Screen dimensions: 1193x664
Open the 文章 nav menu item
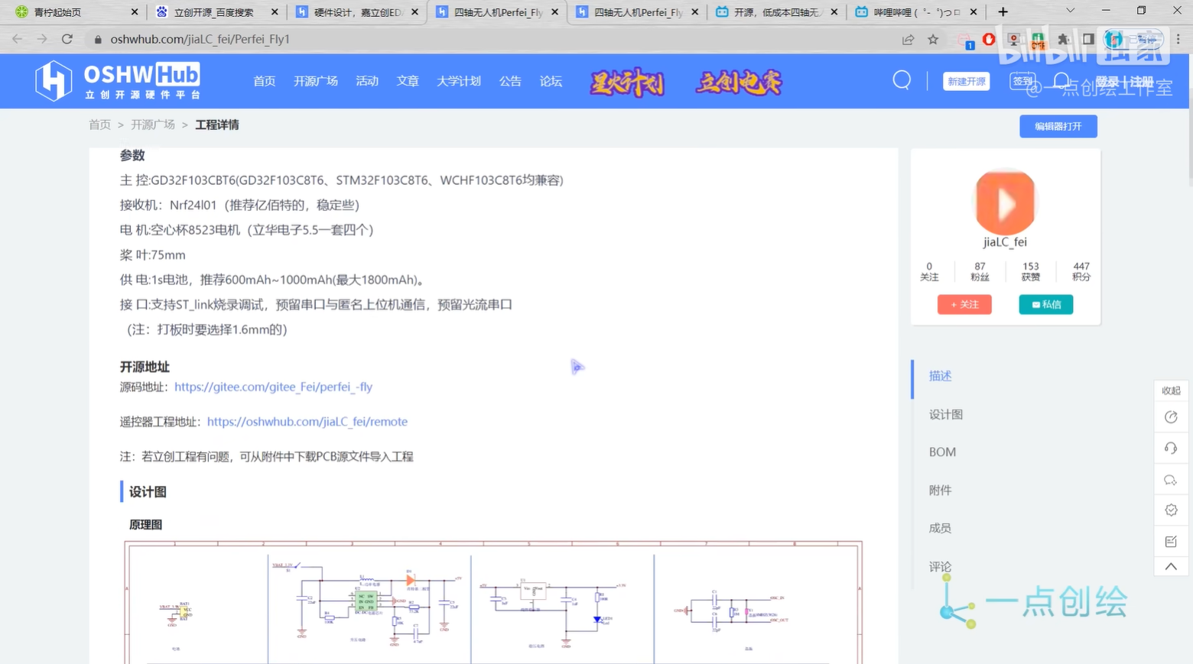408,81
